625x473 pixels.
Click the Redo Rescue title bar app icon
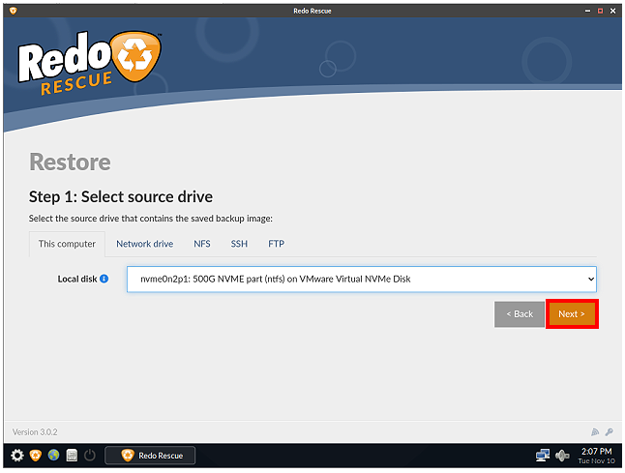(13, 11)
